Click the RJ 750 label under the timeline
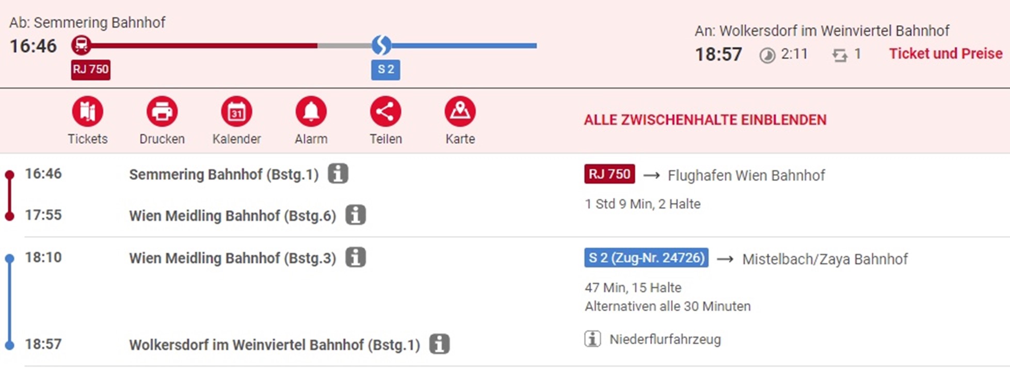 [91, 70]
